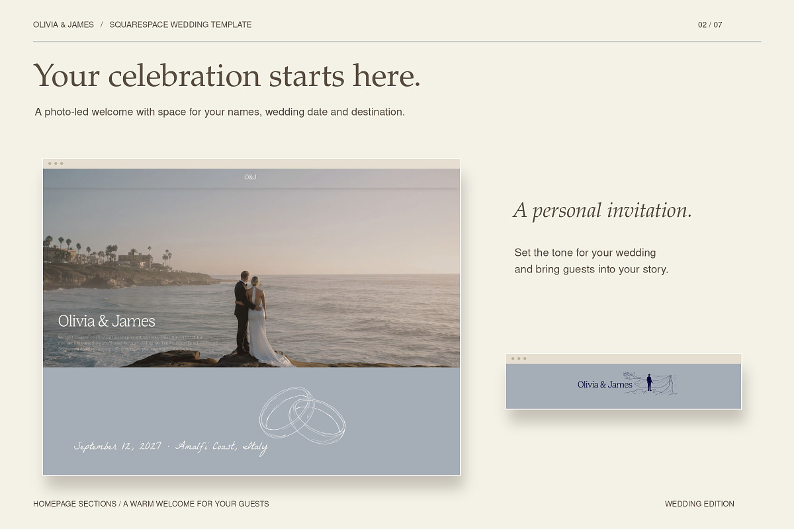Click the small grey paragraph under the hero title

[138, 343]
